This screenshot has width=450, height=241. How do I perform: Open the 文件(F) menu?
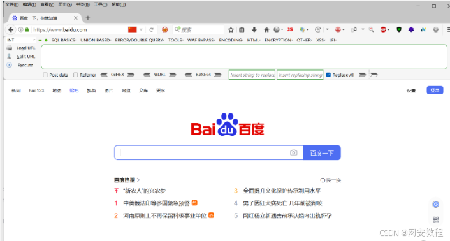tap(12, 4)
